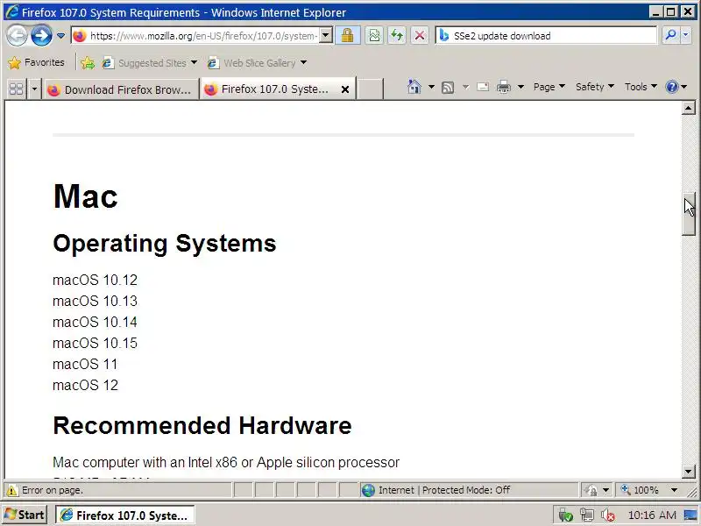Add to Favorites bar star icon
The height and width of the screenshot is (526, 701).
click(x=88, y=63)
